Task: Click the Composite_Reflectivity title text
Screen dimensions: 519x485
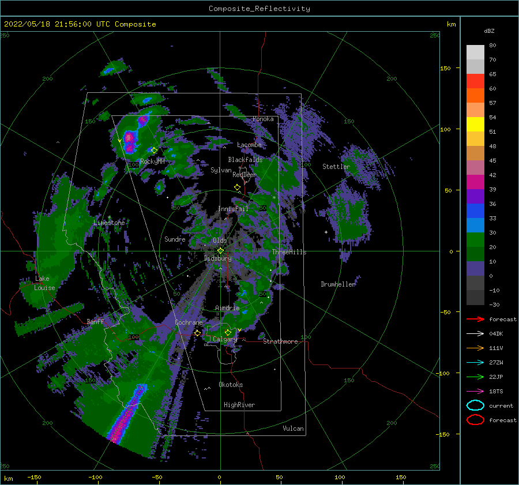Action: [259, 9]
